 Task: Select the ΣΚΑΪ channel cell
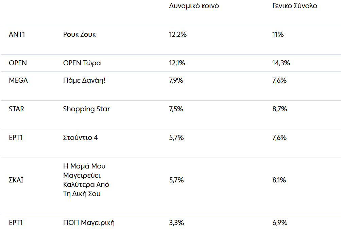16,180
